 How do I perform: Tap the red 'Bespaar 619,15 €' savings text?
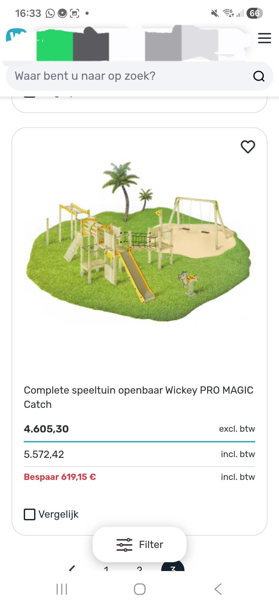click(60, 477)
